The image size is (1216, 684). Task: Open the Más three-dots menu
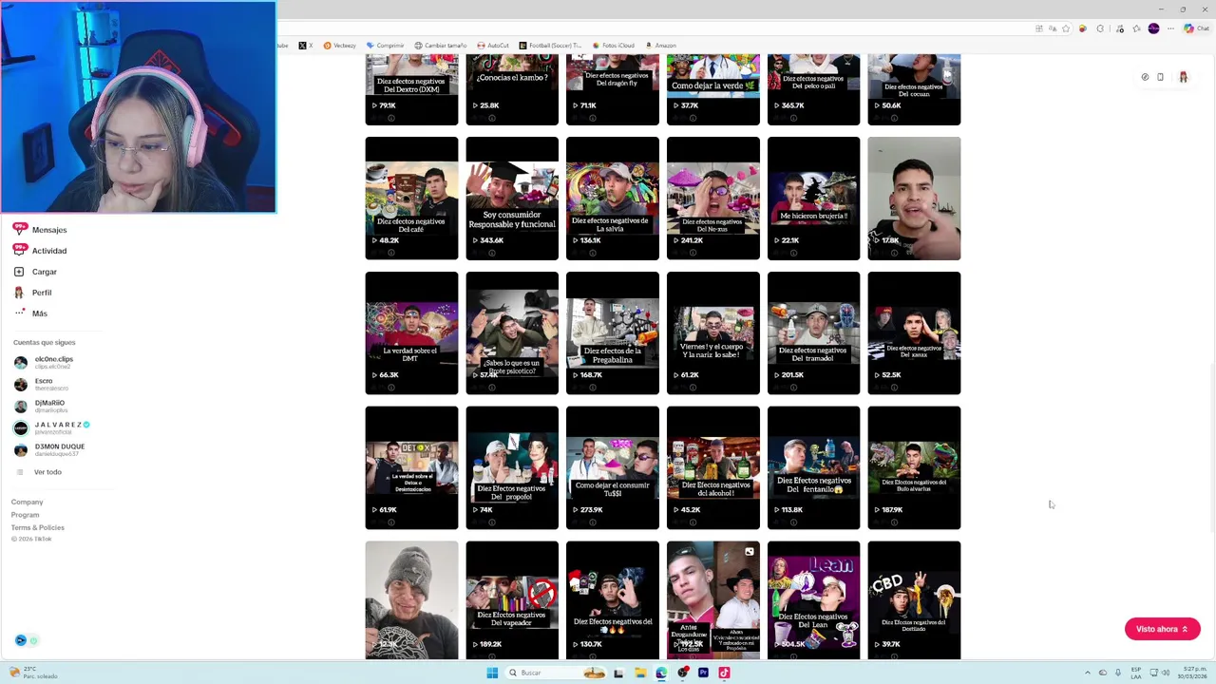pyautogui.click(x=19, y=313)
